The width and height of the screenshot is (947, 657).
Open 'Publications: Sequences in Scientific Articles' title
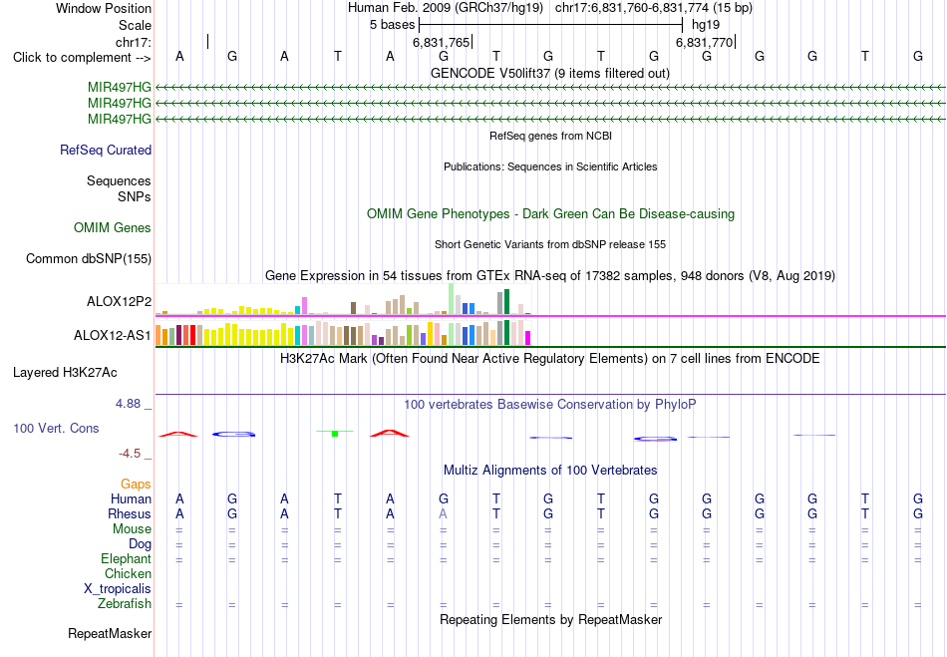(x=550, y=166)
